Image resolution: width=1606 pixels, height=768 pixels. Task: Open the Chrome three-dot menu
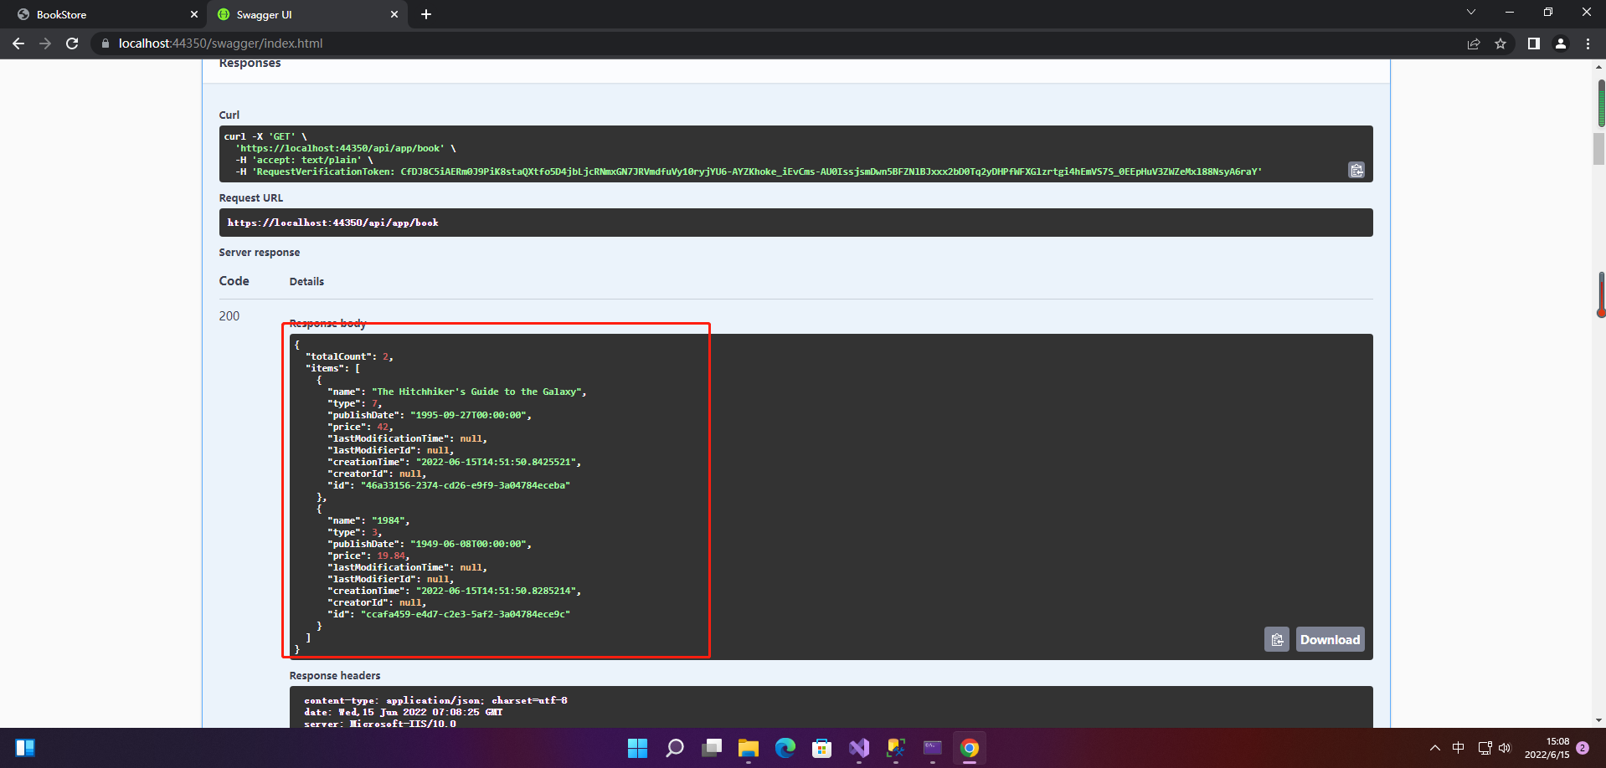pos(1588,44)
